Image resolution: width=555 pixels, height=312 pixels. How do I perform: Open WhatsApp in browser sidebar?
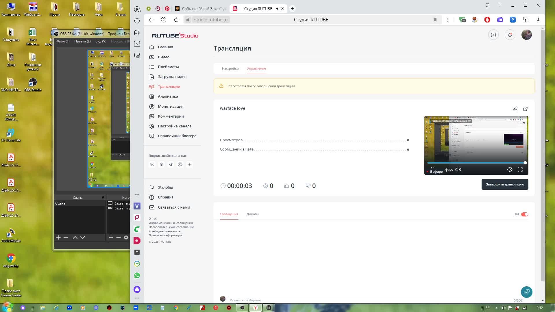(137, 275)
